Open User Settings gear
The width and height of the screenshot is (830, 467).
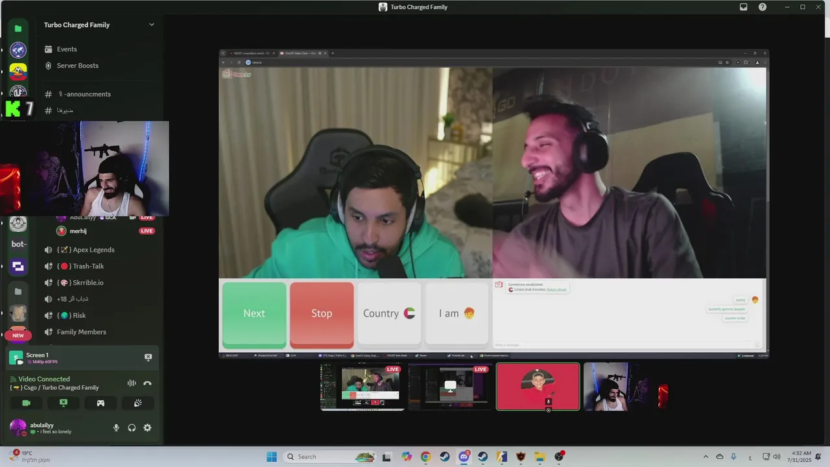click(x=147, y=427)
